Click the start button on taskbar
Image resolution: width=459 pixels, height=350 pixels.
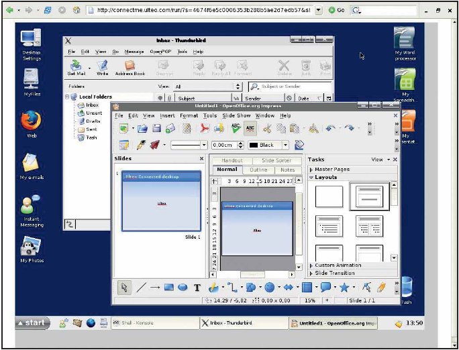coord(32,323)
